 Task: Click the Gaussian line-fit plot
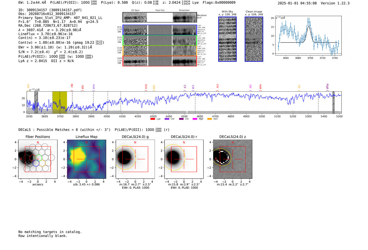tap(308, 36)
